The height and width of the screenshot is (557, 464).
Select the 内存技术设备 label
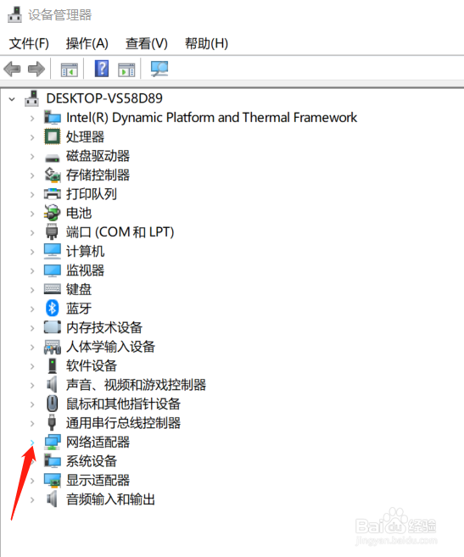(x=104, y=327)
